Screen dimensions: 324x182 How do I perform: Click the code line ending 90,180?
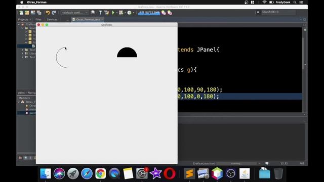click(200, 89)
